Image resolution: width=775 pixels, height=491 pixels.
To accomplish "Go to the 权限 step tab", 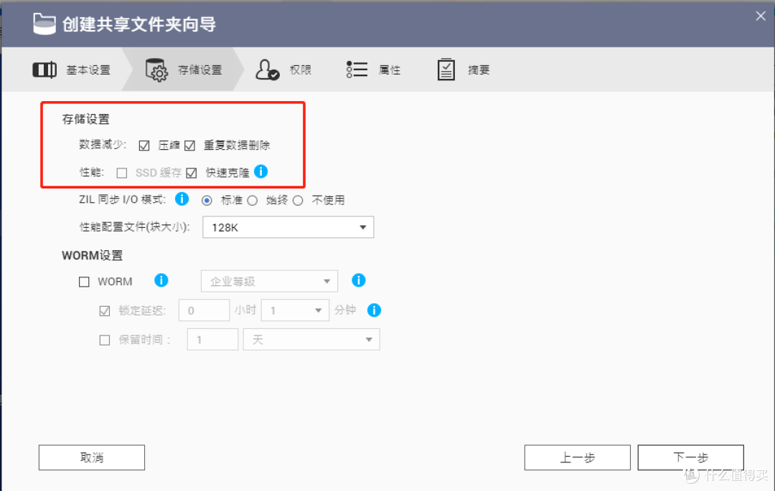I will (283, 70).
